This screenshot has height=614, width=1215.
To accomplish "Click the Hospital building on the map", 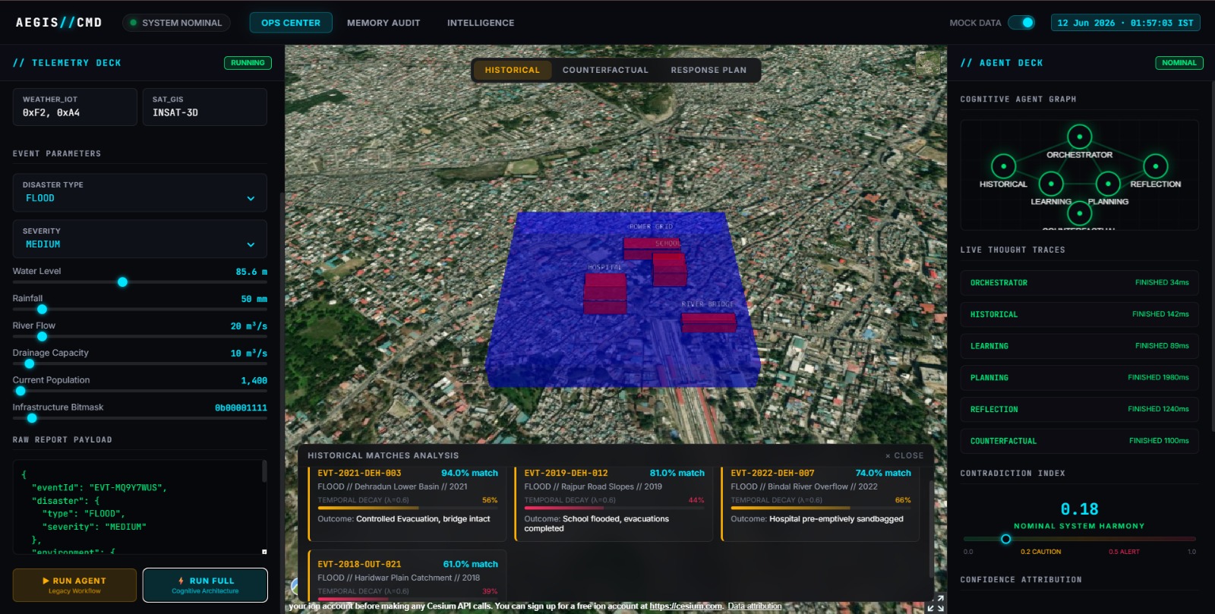I will click(605, 293).
